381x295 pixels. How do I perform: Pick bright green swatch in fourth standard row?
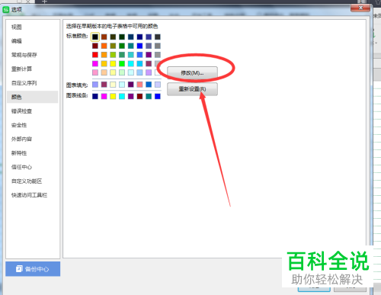pos(122,63)
